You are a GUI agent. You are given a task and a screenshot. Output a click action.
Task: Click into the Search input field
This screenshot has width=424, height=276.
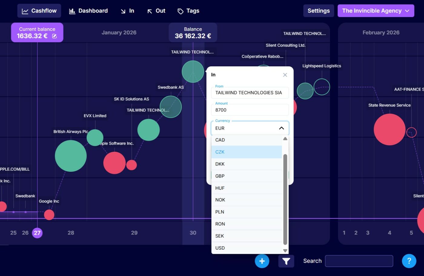(359, 261)
